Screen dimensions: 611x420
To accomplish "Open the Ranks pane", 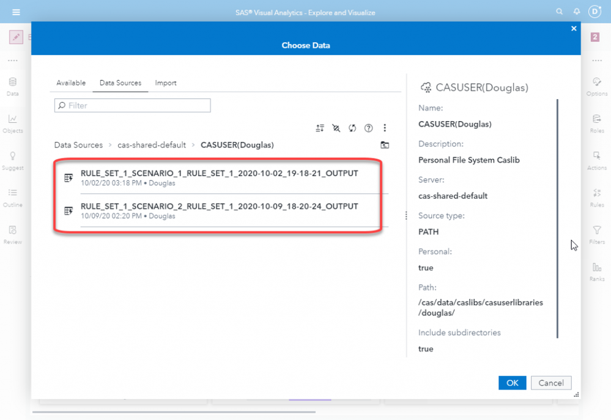I will [596, 272].
